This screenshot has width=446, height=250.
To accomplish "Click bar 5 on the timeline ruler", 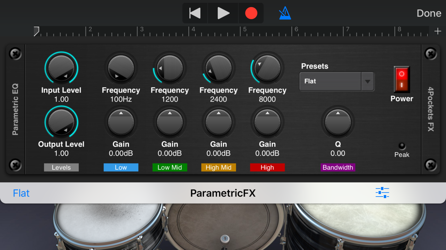I will pyautogui.click(x=245, y=30).
